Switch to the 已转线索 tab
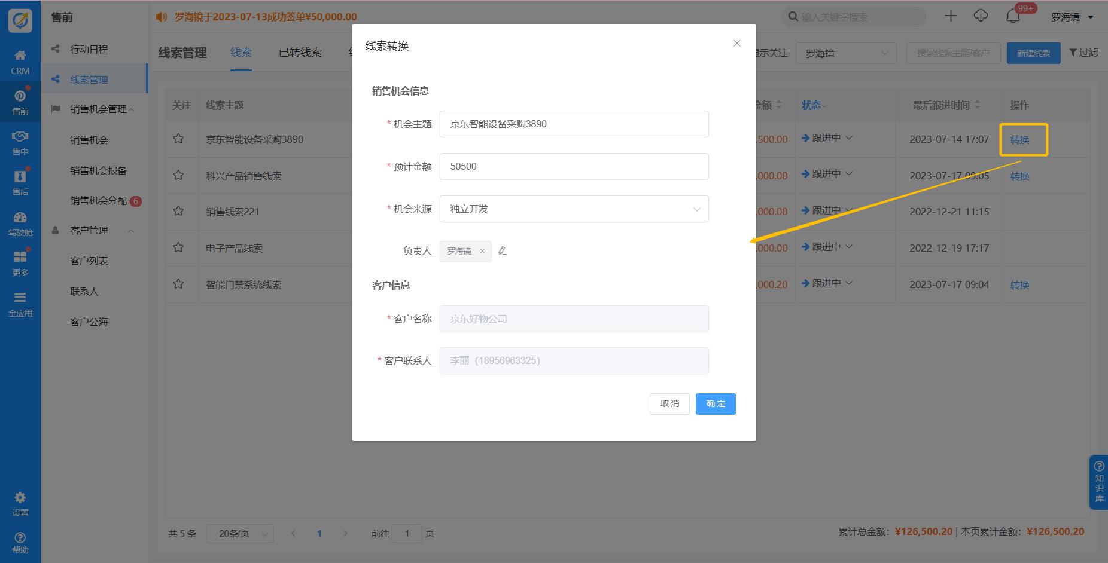Viewport: 1108px width, 563px height. (300, 53)
